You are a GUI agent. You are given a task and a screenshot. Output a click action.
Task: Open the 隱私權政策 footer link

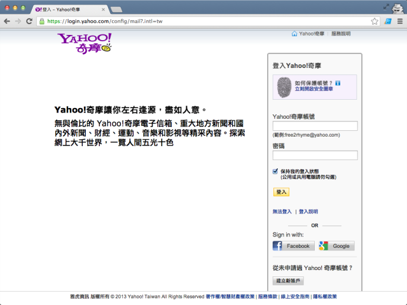(325, 297)
